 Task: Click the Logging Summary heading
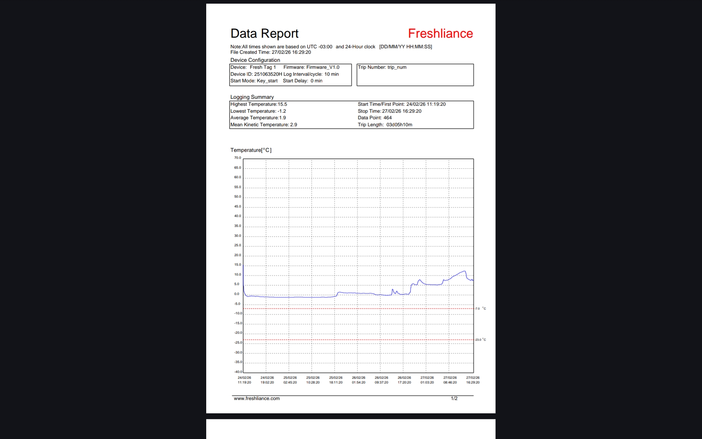(x=252, y=97)
